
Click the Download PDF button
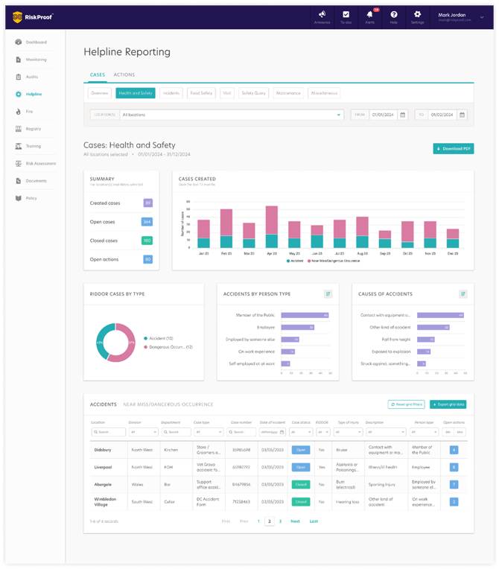coord(453,149)
